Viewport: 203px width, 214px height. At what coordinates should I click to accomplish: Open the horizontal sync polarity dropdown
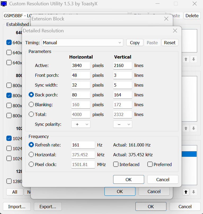(81, 124)
